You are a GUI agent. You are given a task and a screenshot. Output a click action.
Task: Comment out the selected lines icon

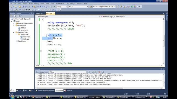tap(33, 10)
